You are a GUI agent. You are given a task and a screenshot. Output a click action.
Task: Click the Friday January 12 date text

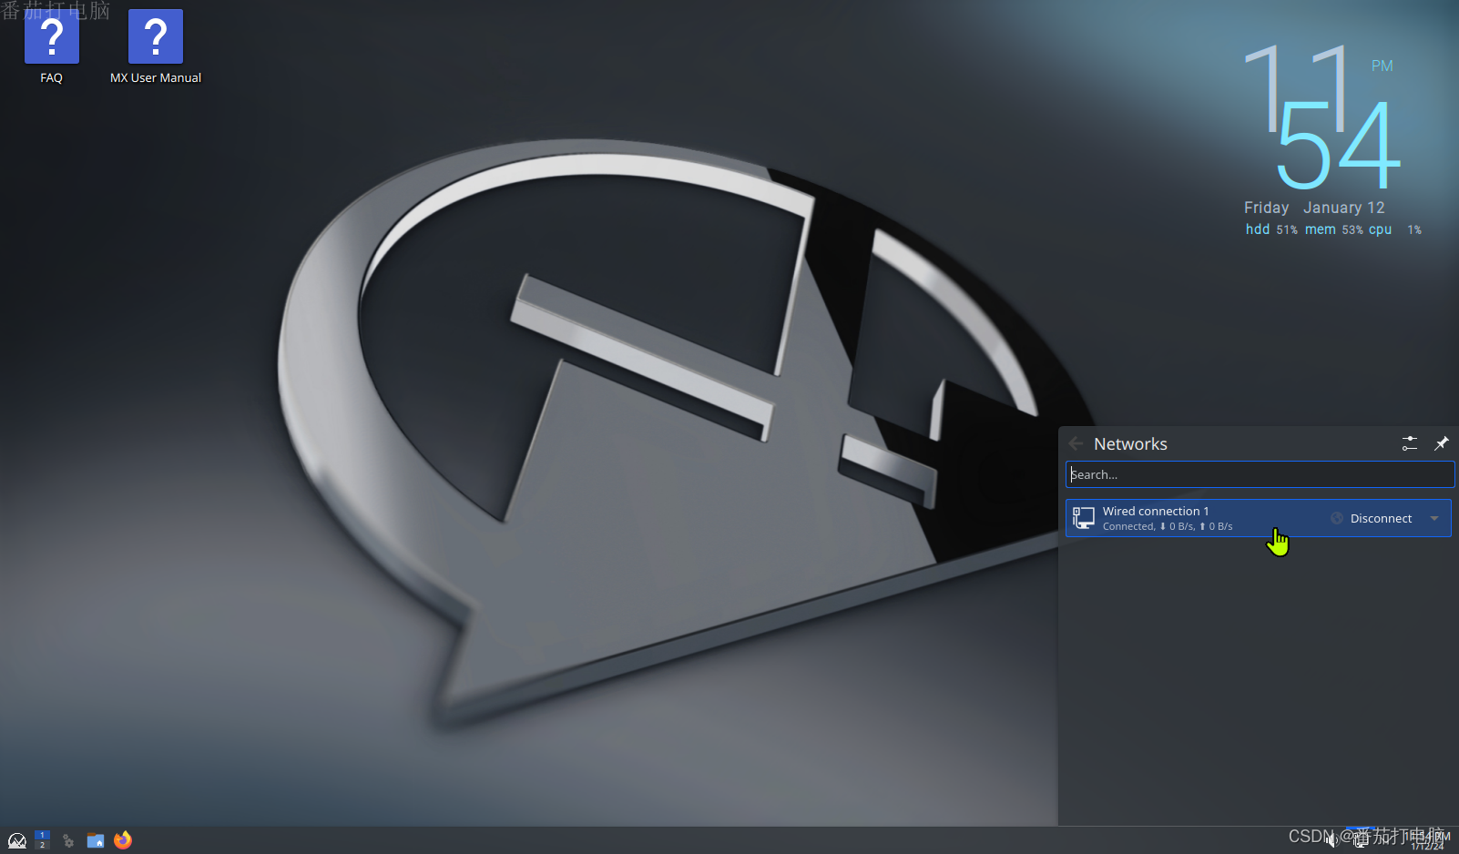click(1314, 208)
